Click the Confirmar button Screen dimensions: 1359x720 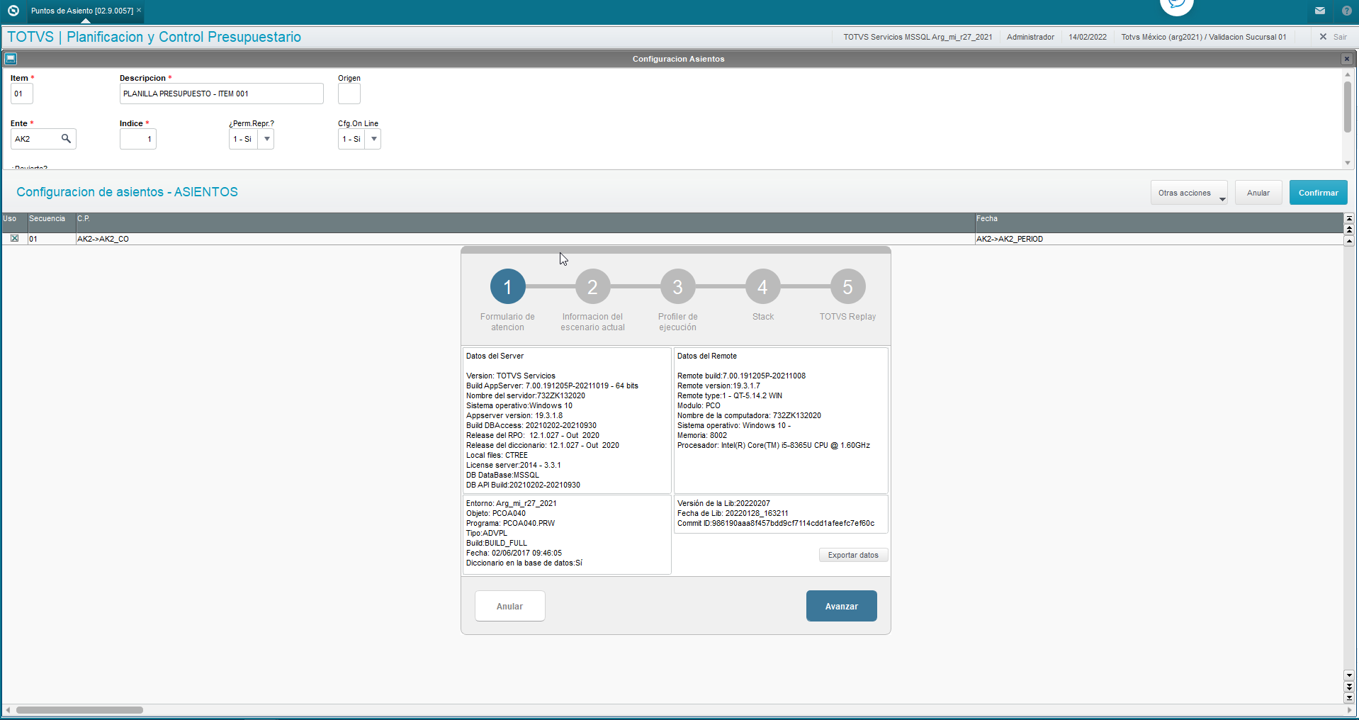pyautogui.click(x=1318, y=193)
